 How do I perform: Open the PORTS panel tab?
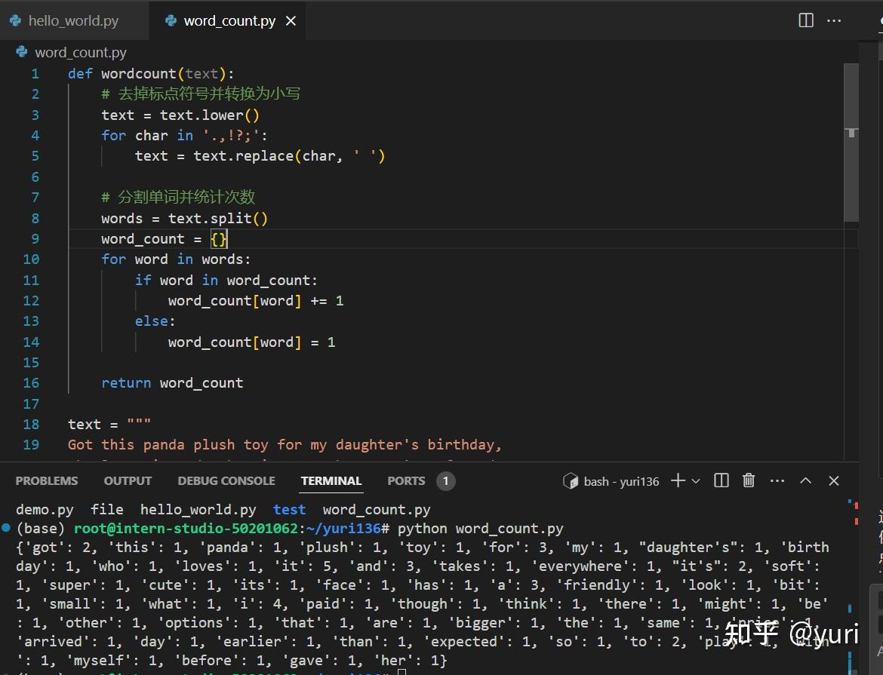click(406, 480)
